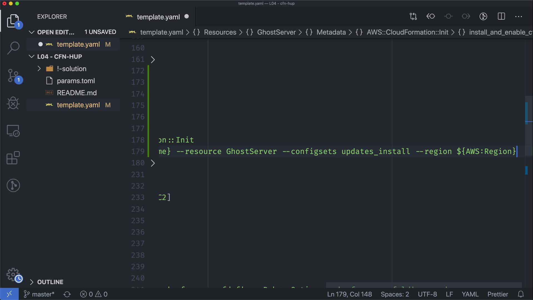Open the Remote Explorer view
The width and height of the screenshot is (533, 300).
pos(13,131)
